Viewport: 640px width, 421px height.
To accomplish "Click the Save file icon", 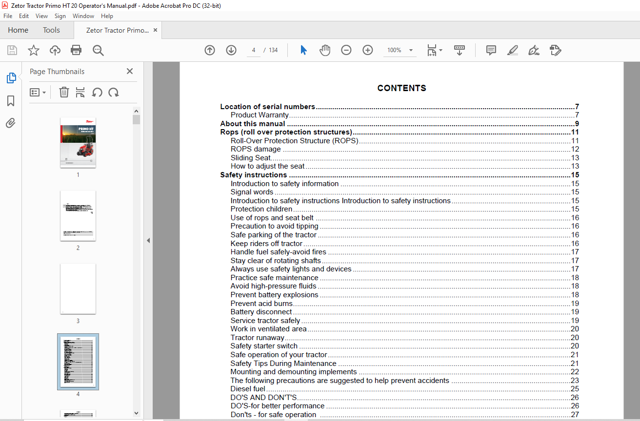I will coord(12,50).
